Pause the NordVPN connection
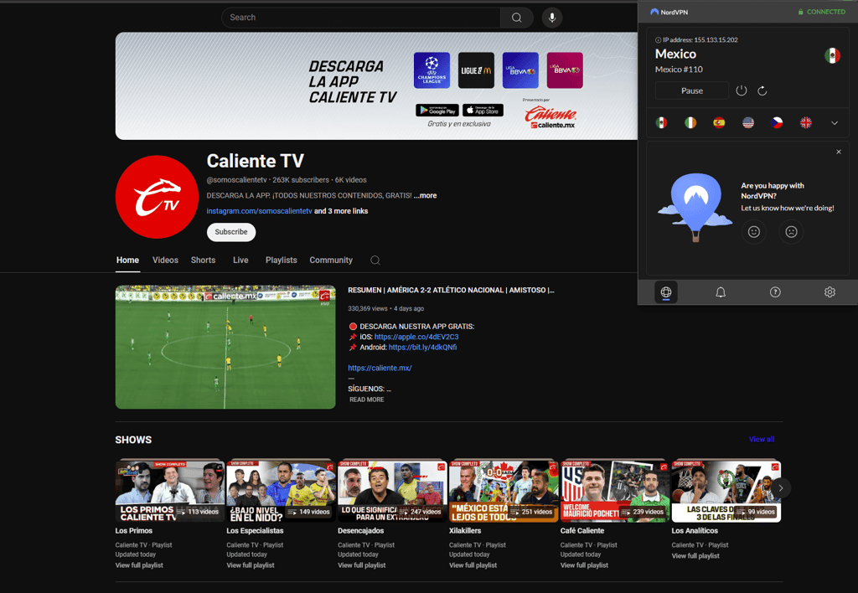Viewport: 858px width, 593px height. [692, 90]
